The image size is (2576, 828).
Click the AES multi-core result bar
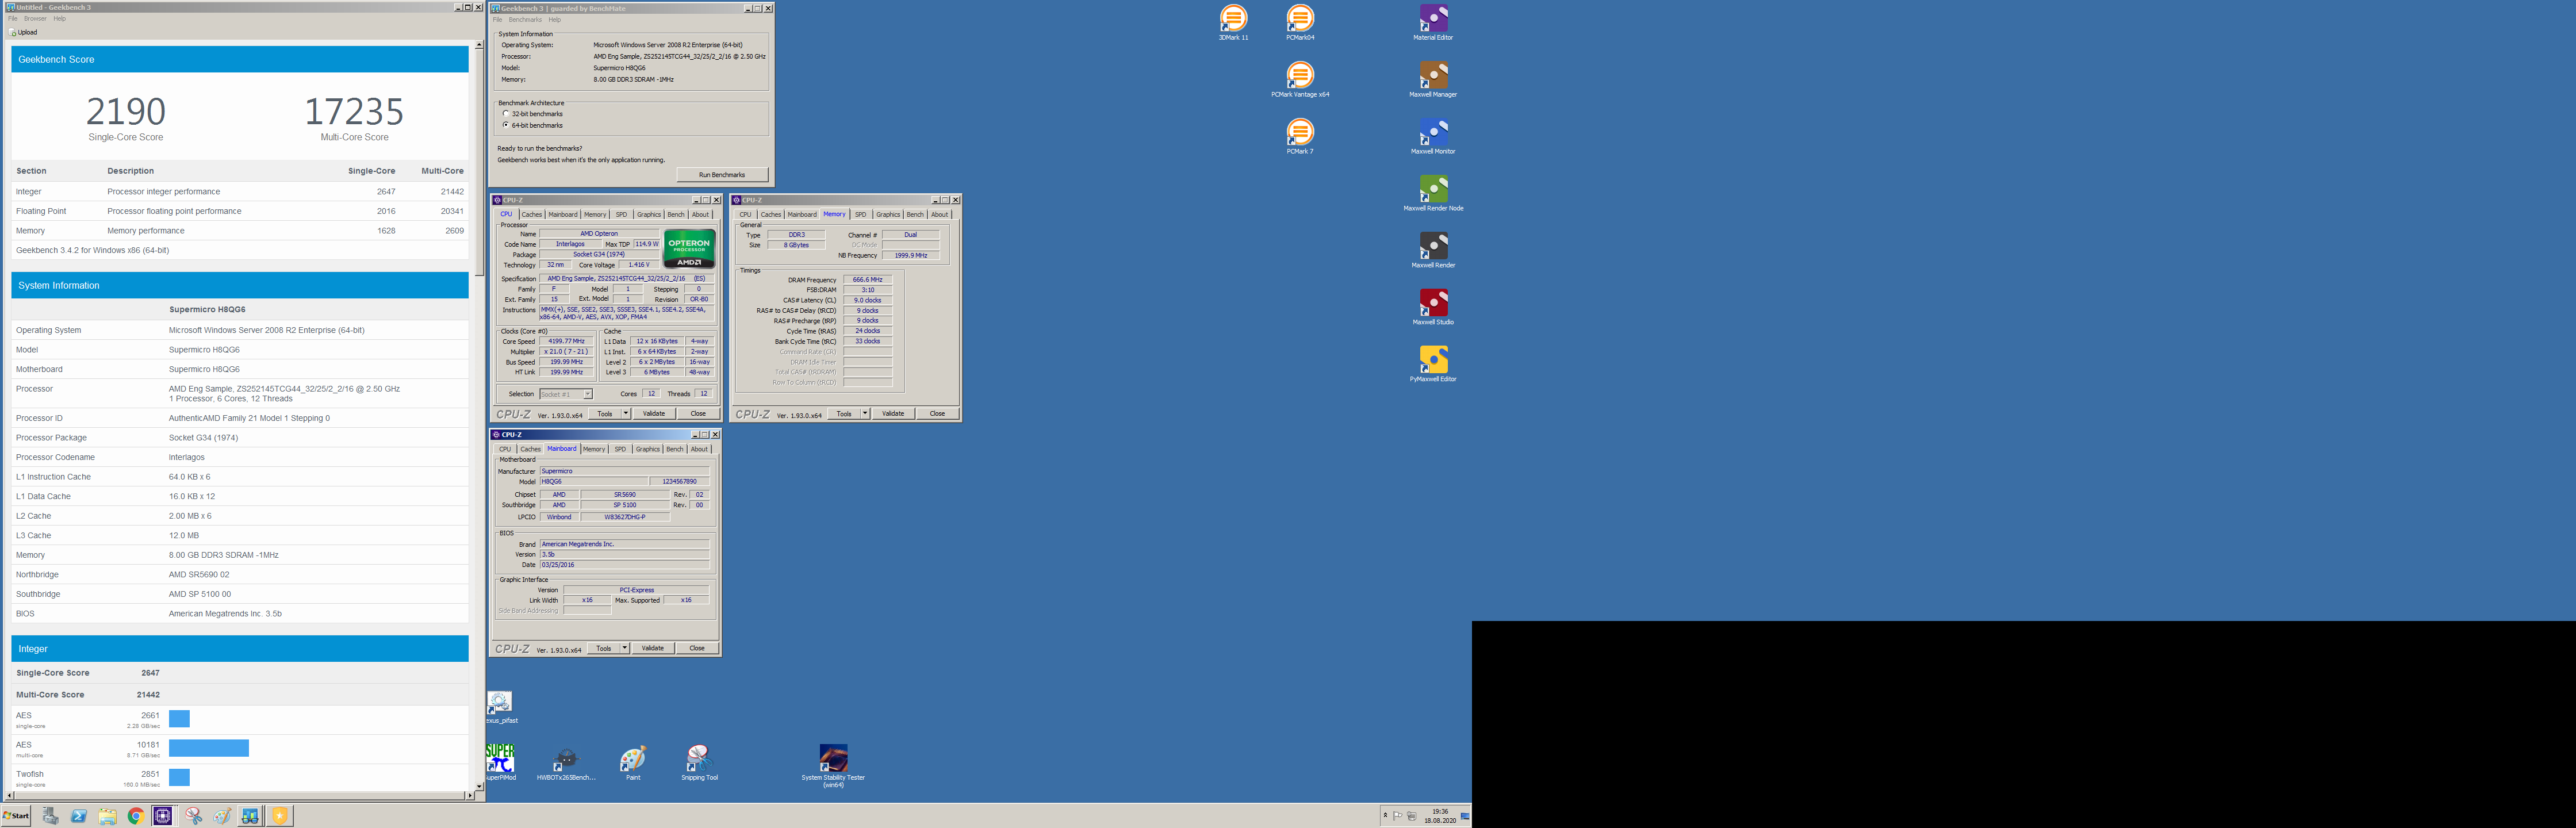(209, 748)
